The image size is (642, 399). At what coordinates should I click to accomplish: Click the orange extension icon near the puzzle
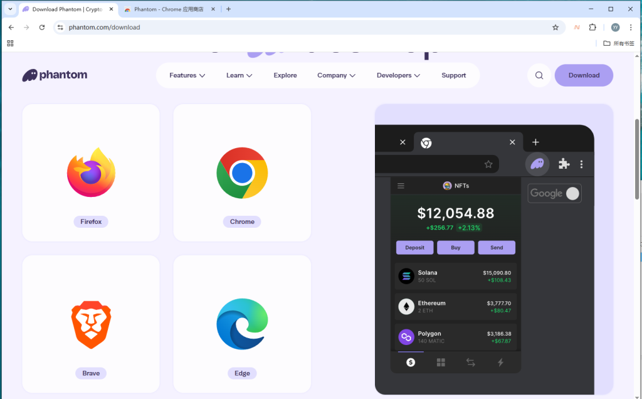pos(577,28)
